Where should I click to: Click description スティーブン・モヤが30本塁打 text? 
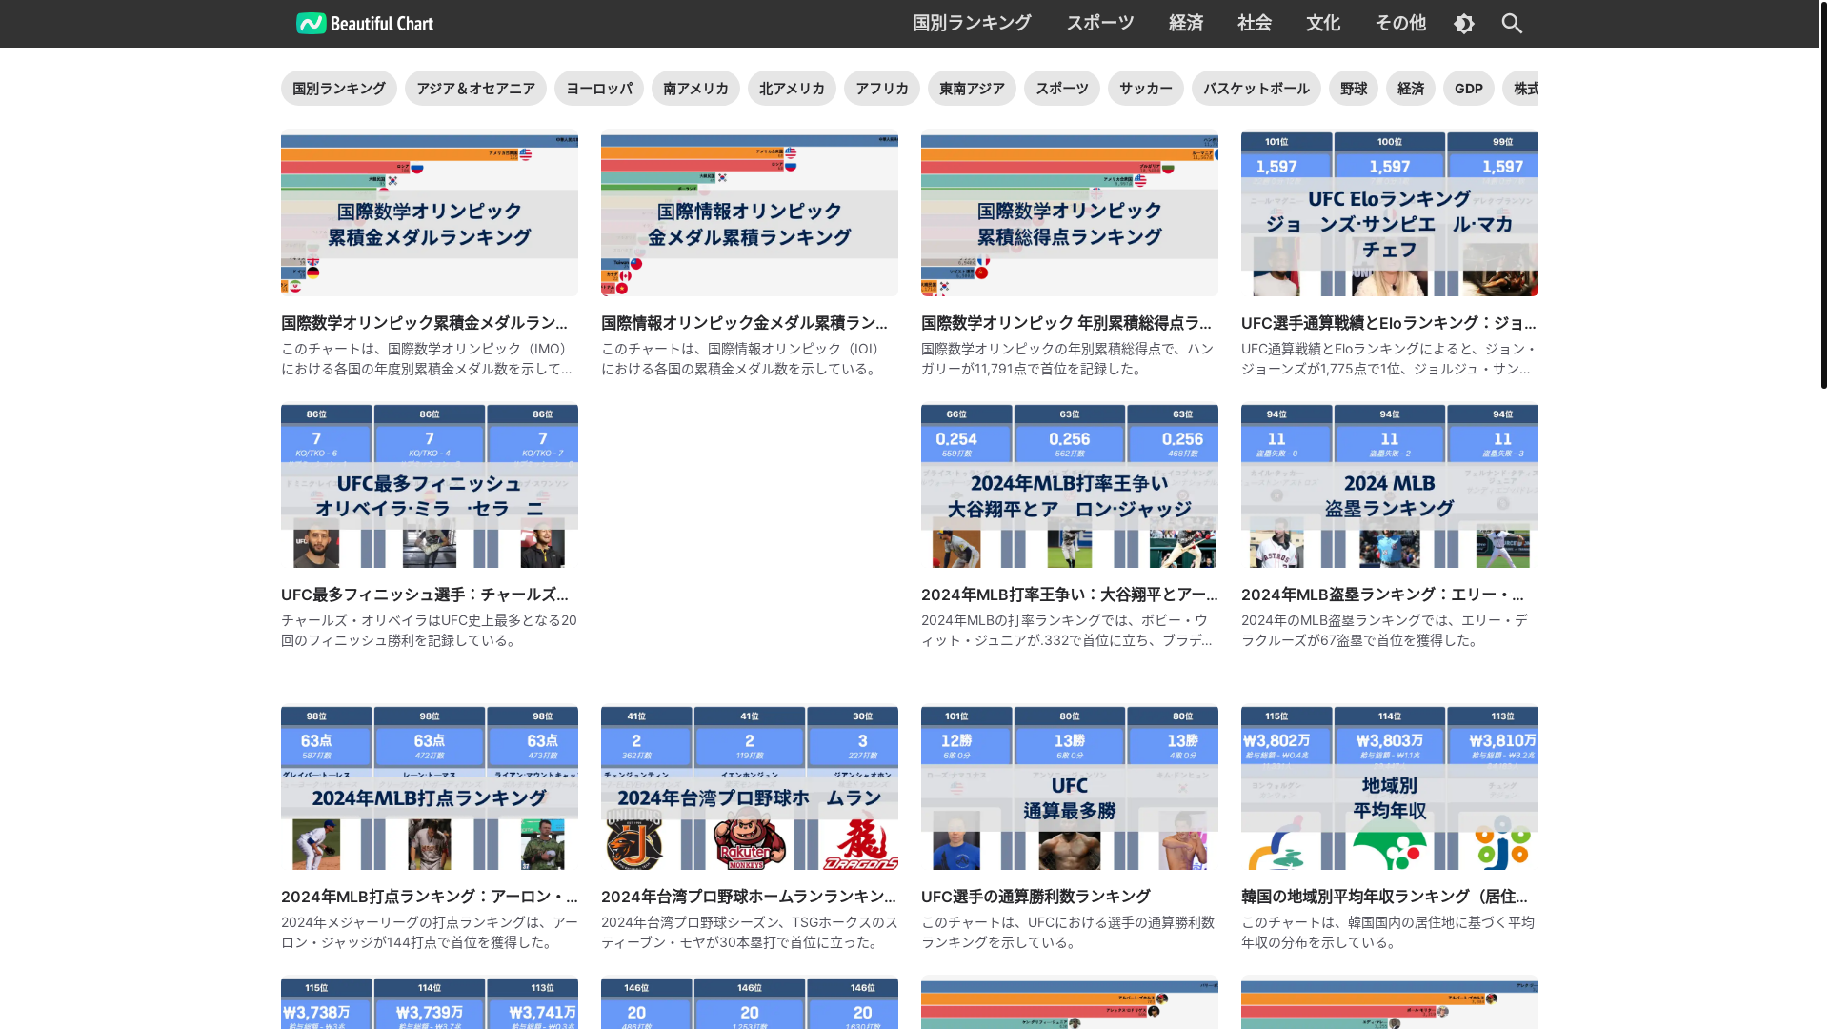(750, 933)
